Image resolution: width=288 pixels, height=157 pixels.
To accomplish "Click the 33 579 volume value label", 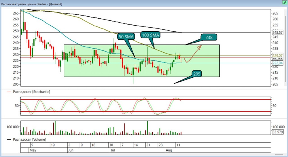I will [x=278, y=132].
